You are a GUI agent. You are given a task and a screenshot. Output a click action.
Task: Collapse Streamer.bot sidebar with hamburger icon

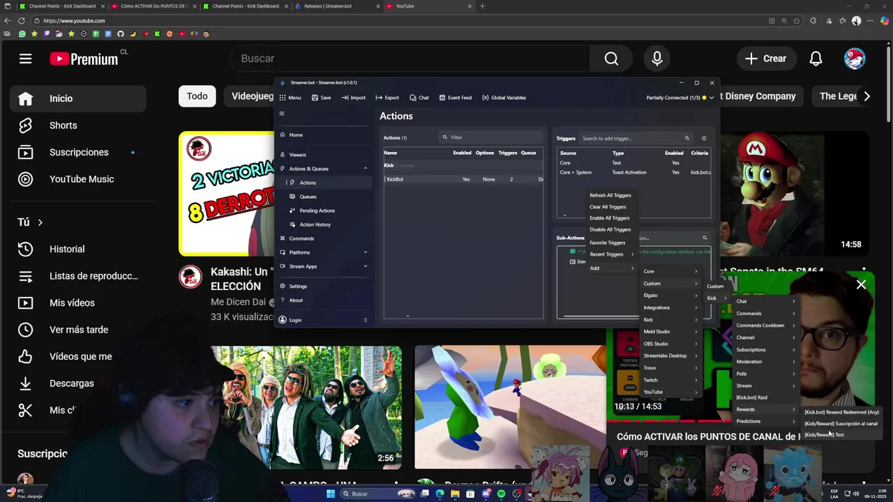click(x=282, y=114)
